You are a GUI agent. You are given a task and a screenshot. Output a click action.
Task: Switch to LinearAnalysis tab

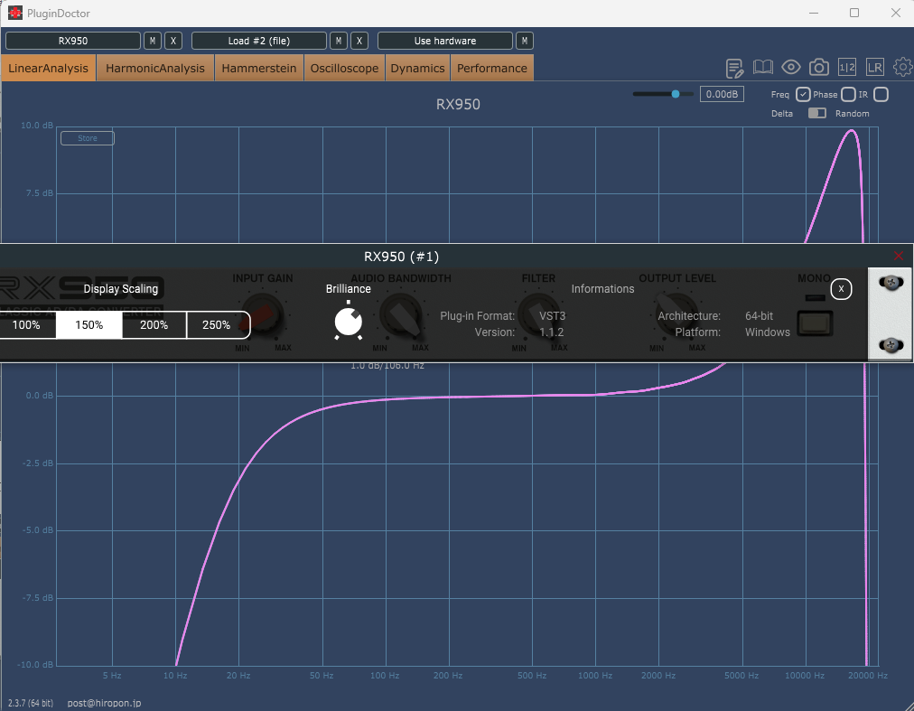(x=49, y=69)
